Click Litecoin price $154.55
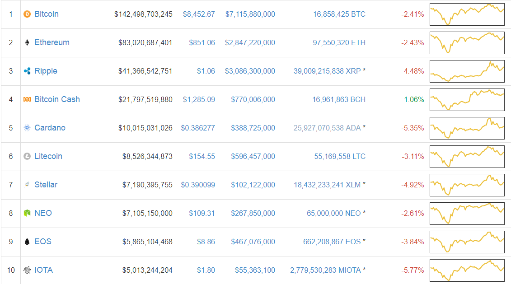The height and width of the screenshot is (284, 511). click(202, 157)
